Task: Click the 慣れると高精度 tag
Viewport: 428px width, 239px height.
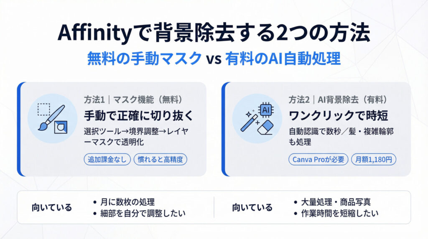Action: pos(160,159)
